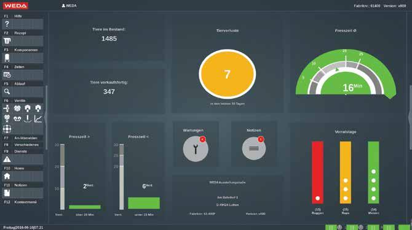Click the yellow Raps stock bar
412x230 pixels.
[345, 172]
